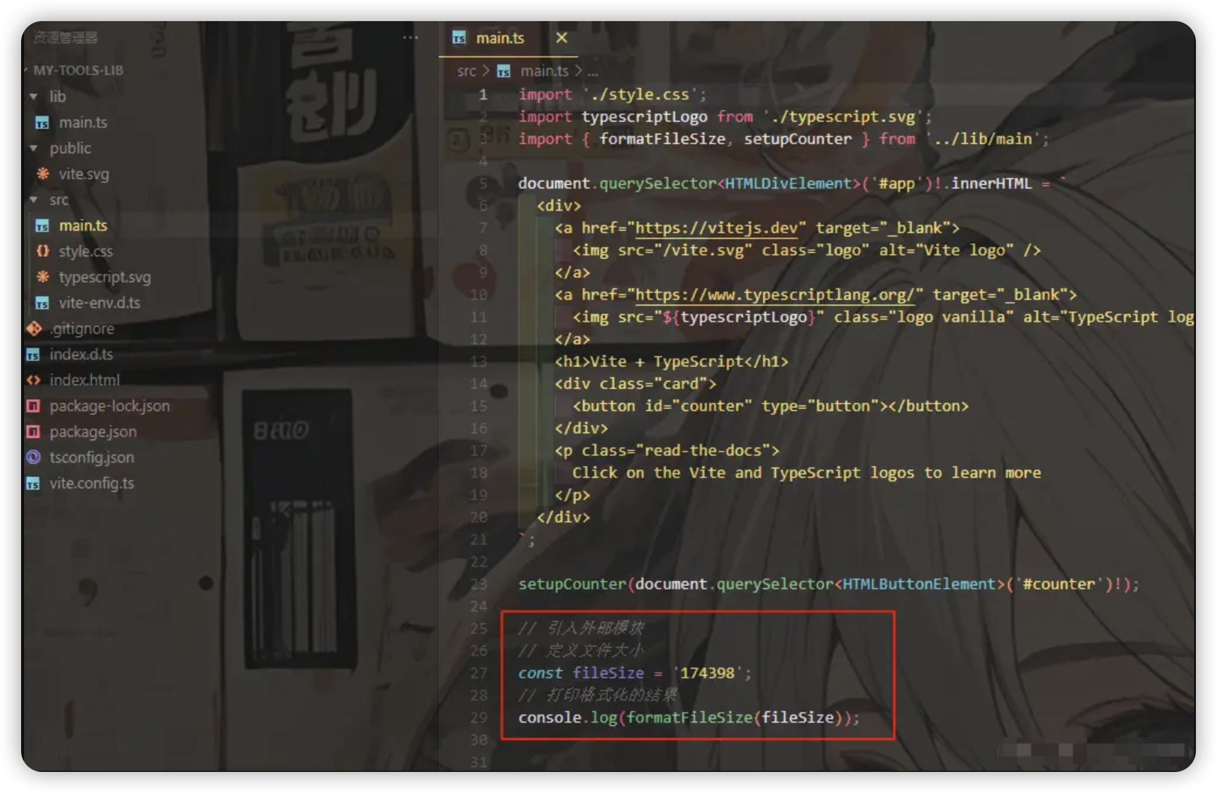The image size is (1217, 793).
Task: Open the .gitignore file
Action: pyautogui.click(x=82, y=329)
